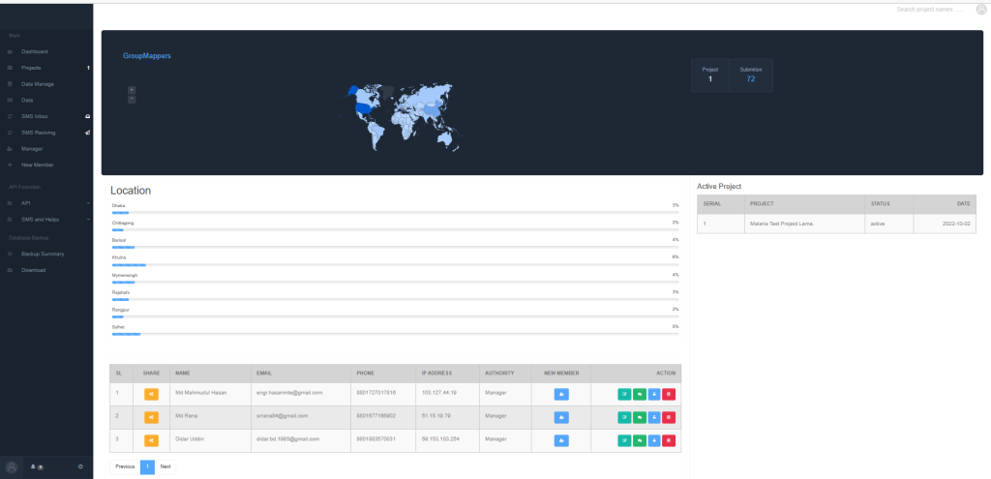Click the notification bell in sidebar footer
Screen dimensions: 991x479
coord(33,467)
